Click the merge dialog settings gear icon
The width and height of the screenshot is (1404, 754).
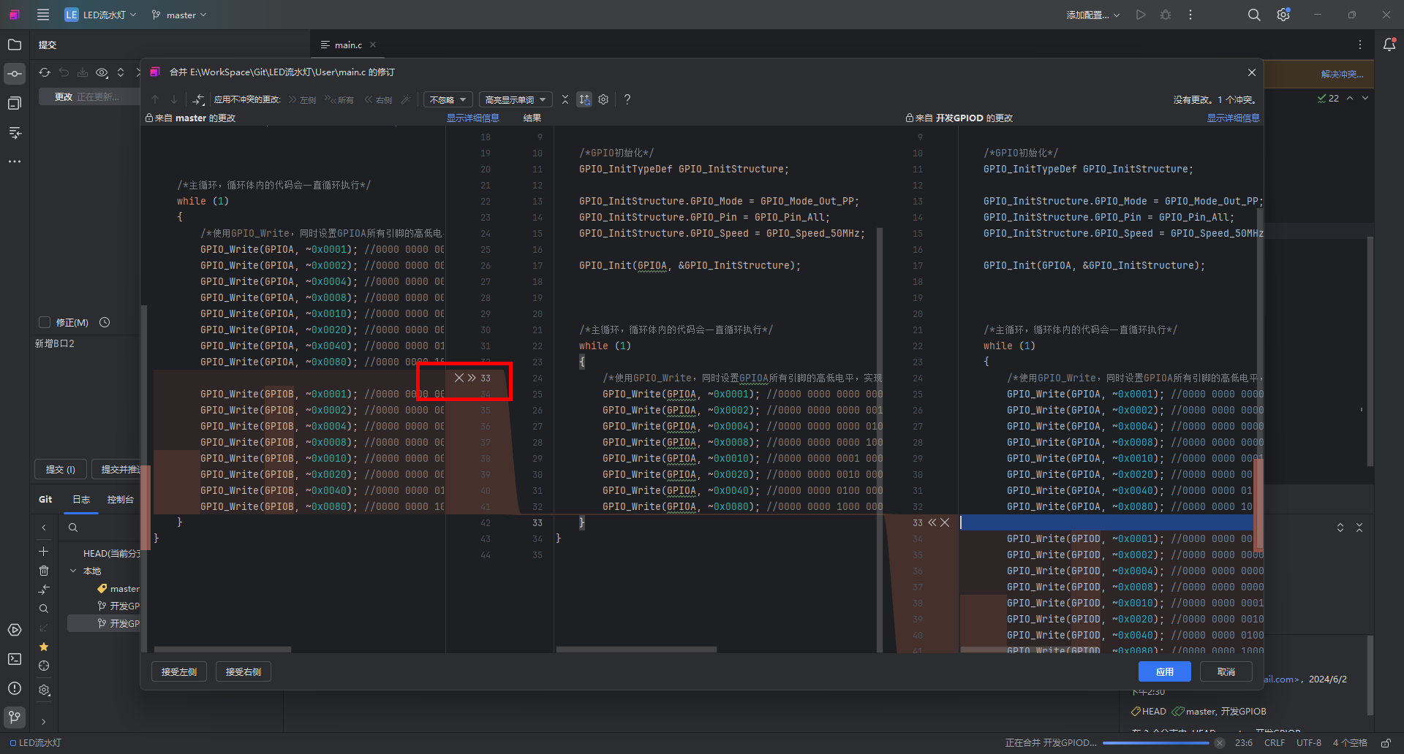coord(603,99)
